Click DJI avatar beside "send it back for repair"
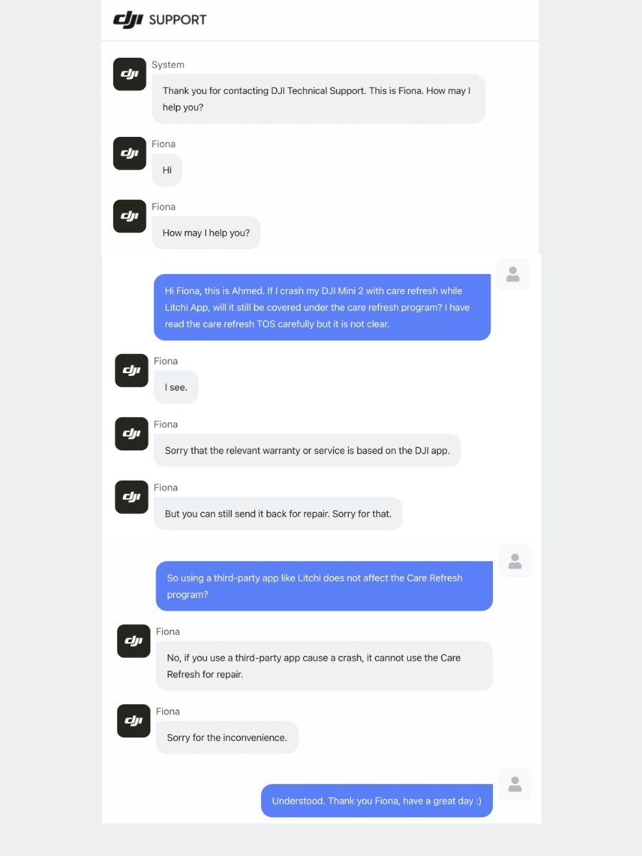The width and height of the screenshot is (642, 856). click(132, 497)
